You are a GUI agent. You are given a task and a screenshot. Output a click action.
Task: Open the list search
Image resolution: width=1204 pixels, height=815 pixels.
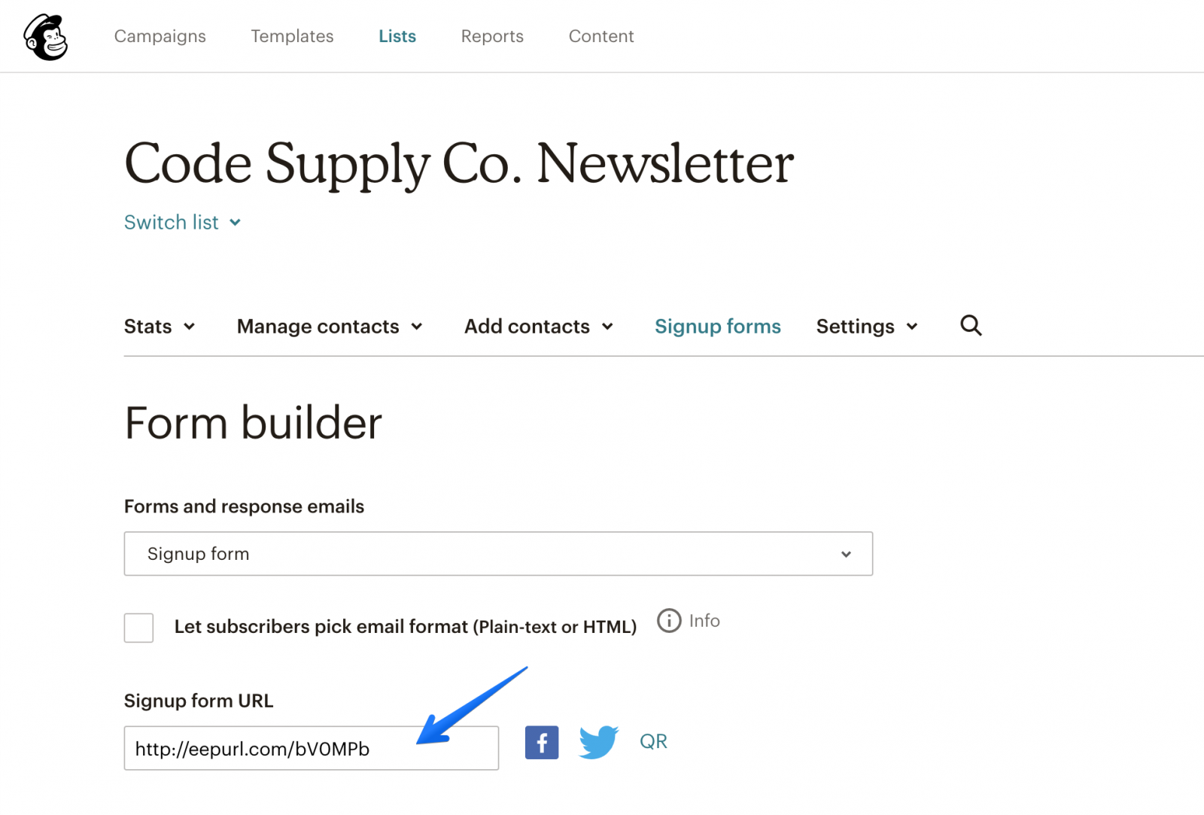[x=971, y=326]
